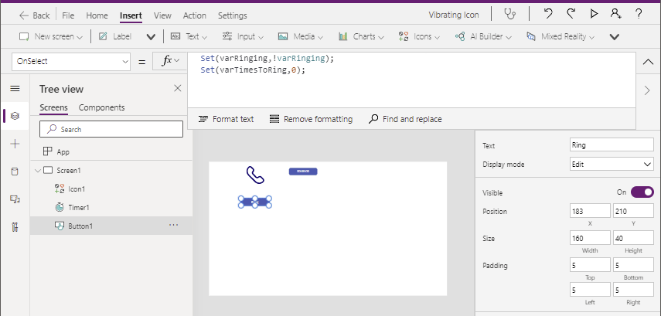The height and width of the screenshot is (316, 661).
Task: Click Format text in formula bar
Action: click(x=226, y=119)
